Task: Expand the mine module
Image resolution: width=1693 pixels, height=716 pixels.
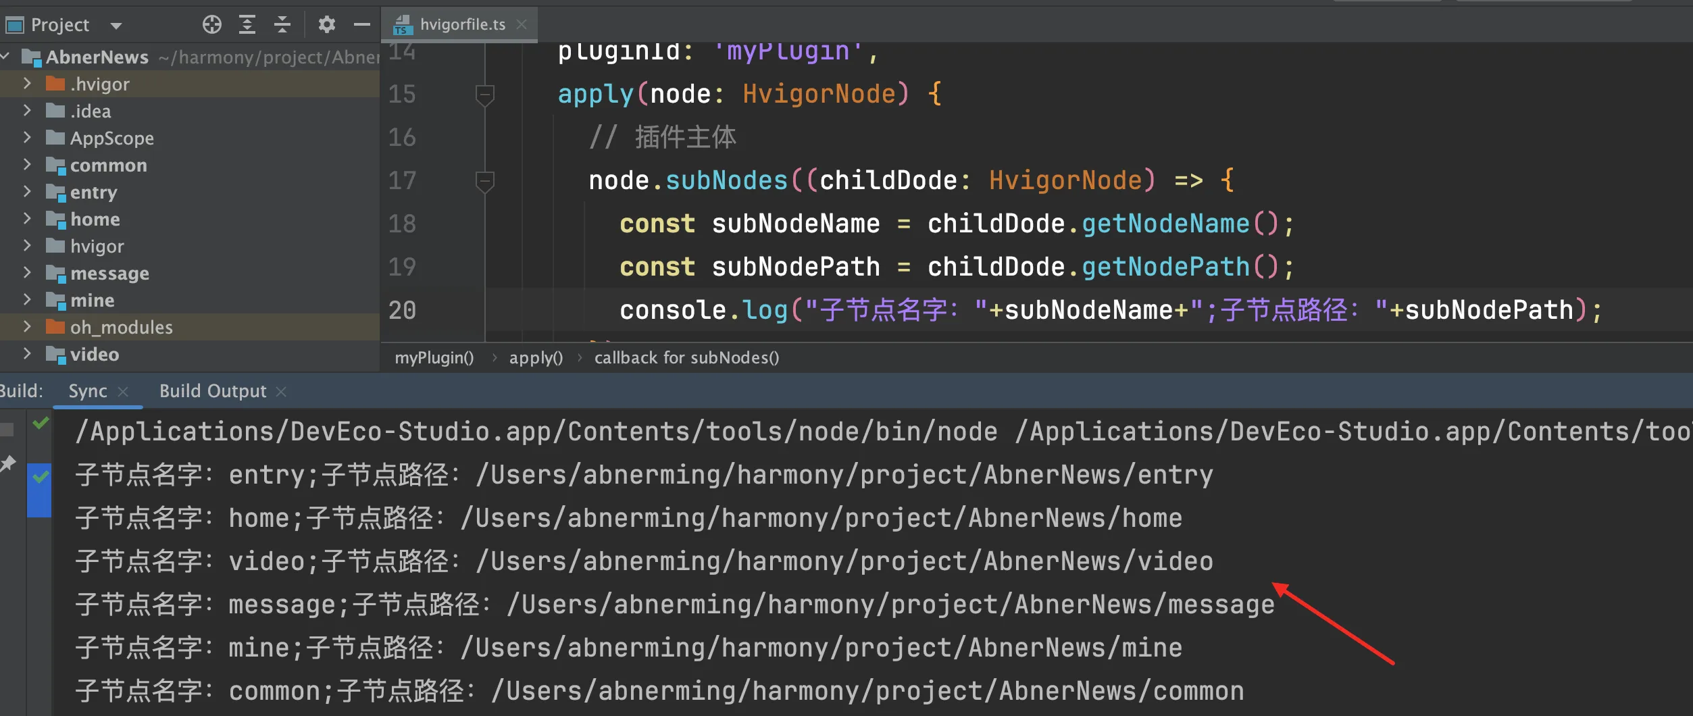Action: coord(27,300)
